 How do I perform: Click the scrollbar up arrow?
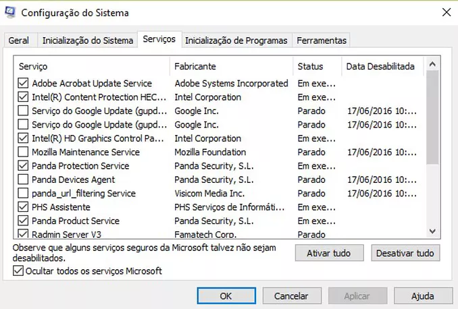tap(432, 64)
